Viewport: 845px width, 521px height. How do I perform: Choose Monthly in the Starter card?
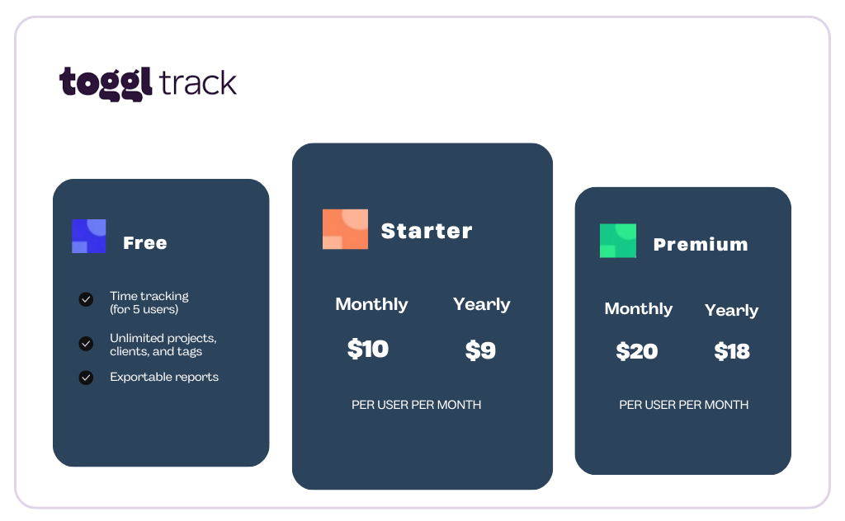pyautogui.click(x=371, y=304)
